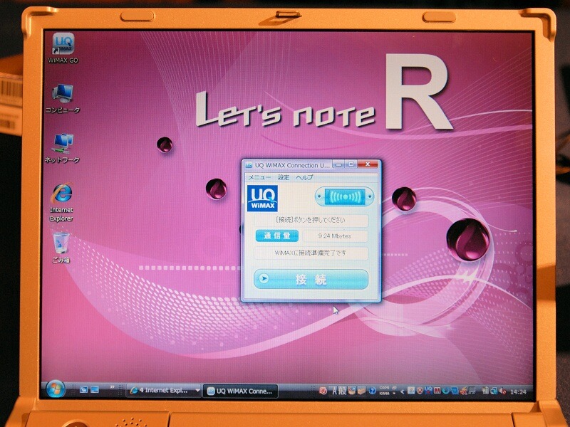The height and width of the screenshot is (427, 570).
Task: Click the 通信量 data usage button
Action: pos(277,236)
